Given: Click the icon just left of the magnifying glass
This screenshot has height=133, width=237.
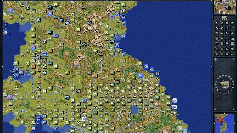Looking at the screenshot, I should pyautogui.click(x=222, y=38).
